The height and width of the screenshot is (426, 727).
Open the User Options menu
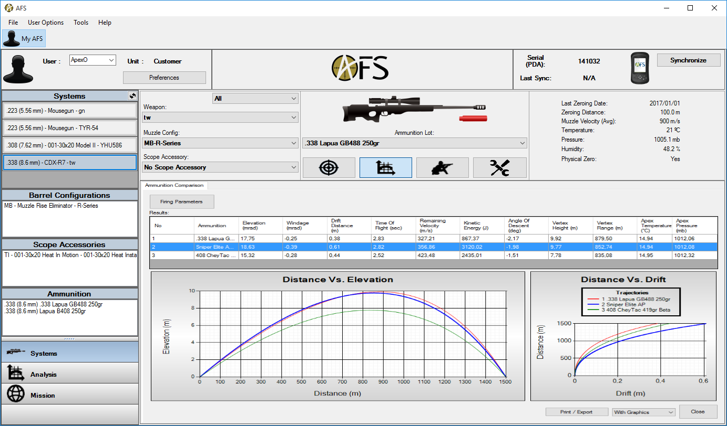pyautogui.click(x=46, y=23)
